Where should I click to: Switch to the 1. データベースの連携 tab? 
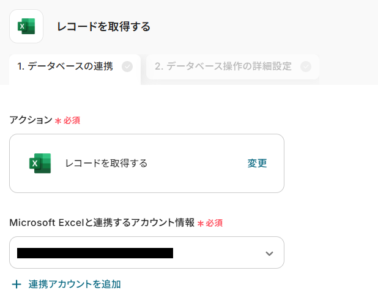click(x=65, y=67)
